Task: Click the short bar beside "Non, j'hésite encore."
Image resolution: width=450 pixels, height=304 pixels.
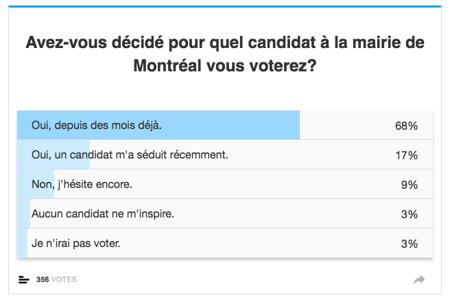Action: [23, 184]
